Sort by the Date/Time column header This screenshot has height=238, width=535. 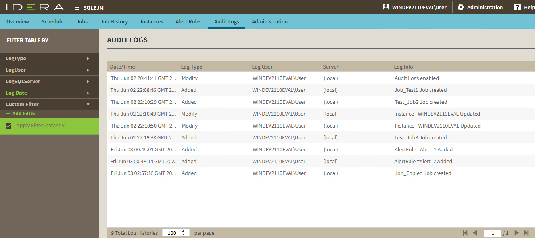click(x=123, y=67)
